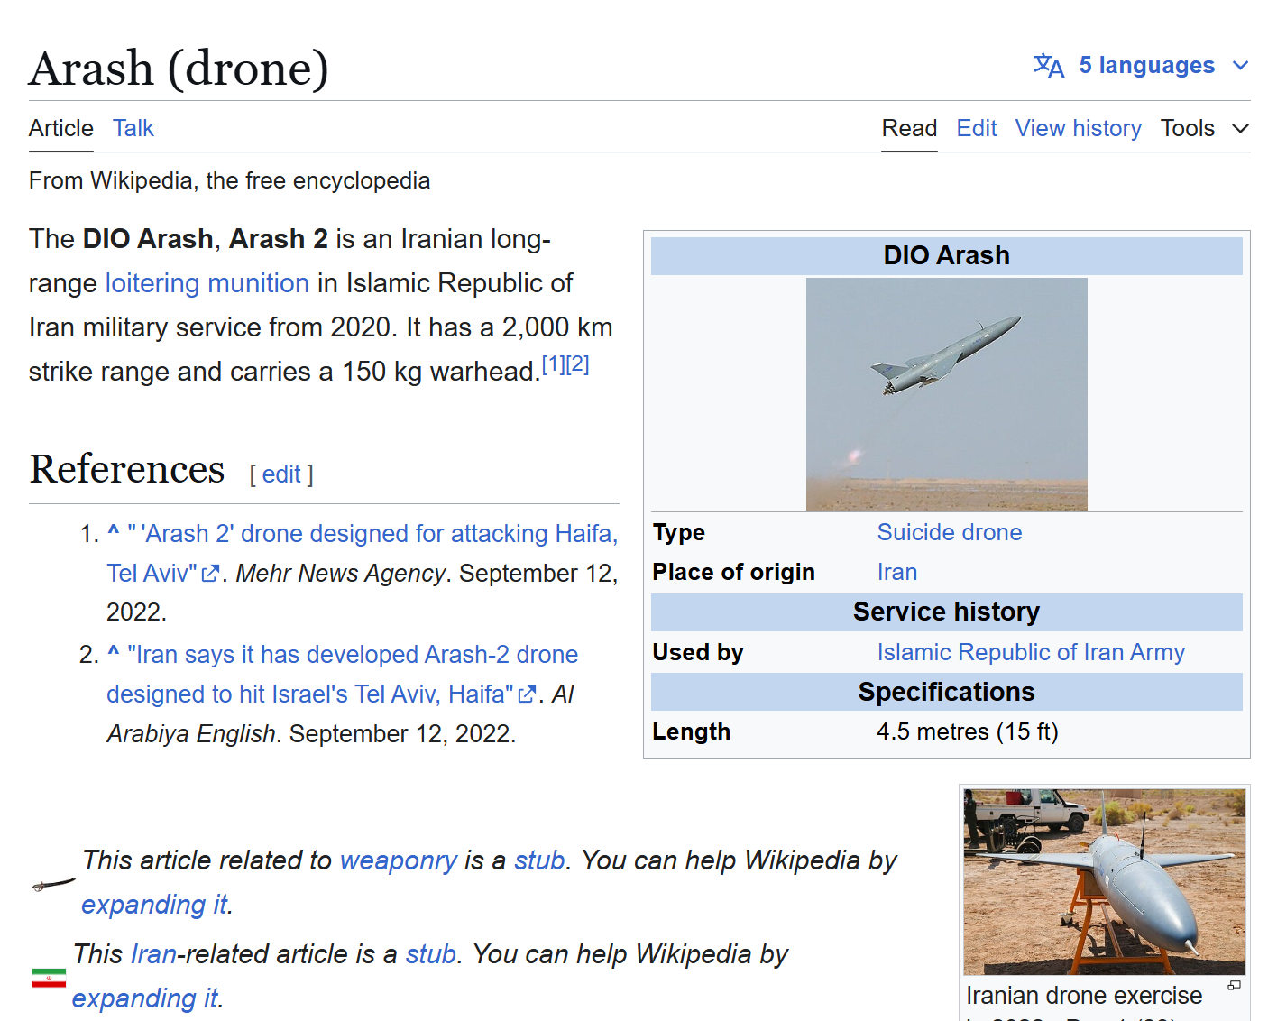Edit the References section
The width and height of the screenshot is (1268, 1021).
(281, 474)
